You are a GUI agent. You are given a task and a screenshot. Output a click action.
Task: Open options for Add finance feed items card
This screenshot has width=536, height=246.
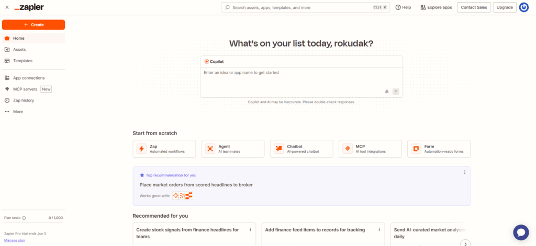[379, 230]
